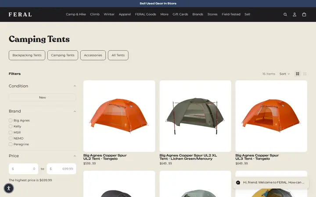Open Copper Spur UL2 Tangelo product title

click(105, 157)
